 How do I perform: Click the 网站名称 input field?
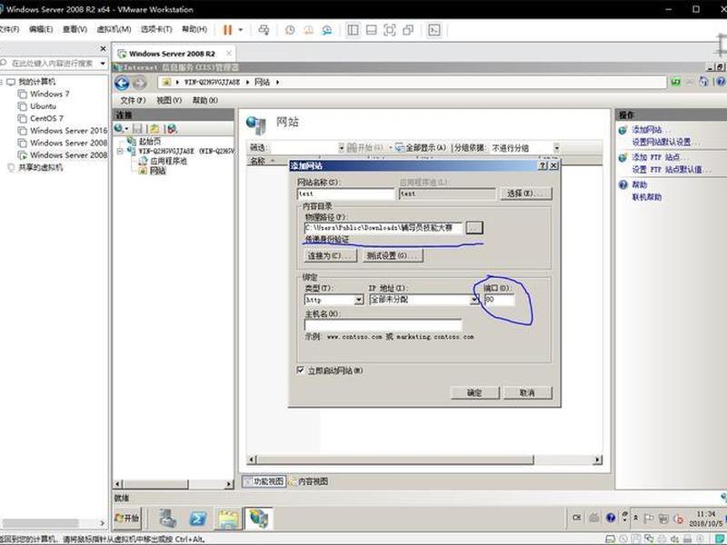pyautogui.click(x=346, y=193)
